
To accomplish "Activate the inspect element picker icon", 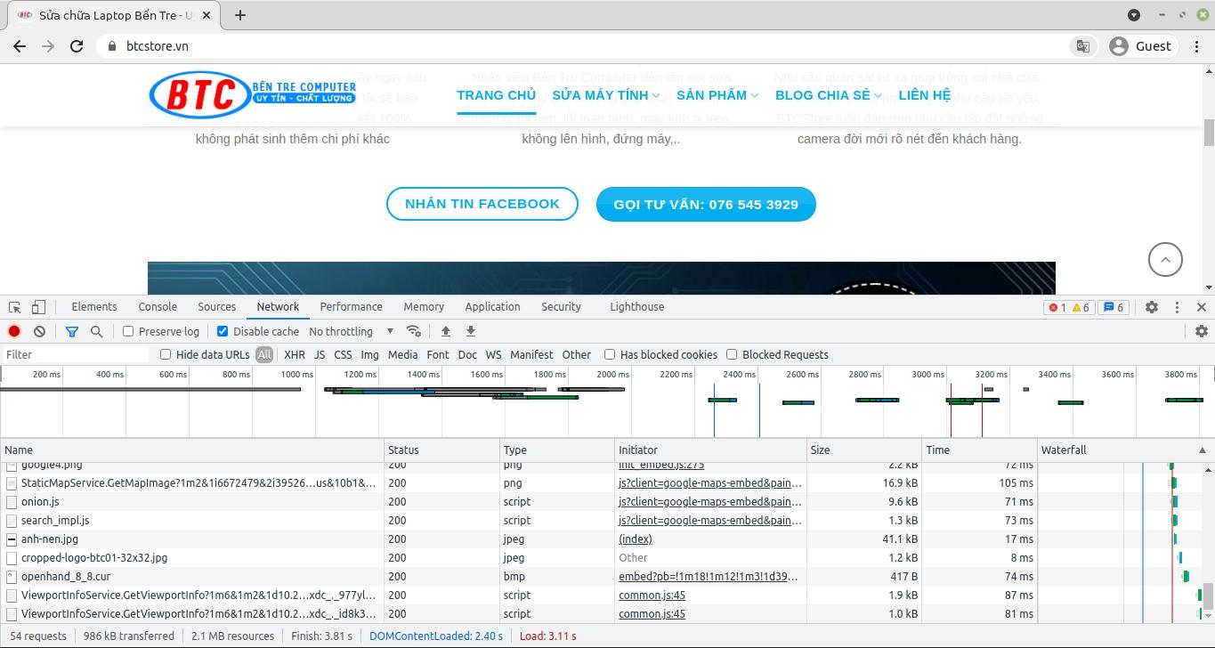I will pos(15,307).
